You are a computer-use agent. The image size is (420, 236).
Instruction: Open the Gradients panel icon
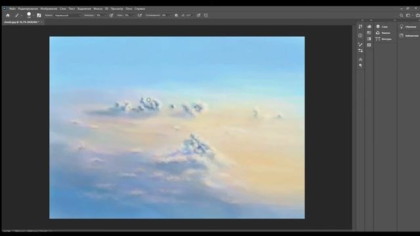369,39
